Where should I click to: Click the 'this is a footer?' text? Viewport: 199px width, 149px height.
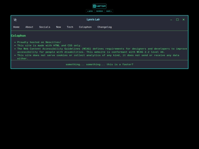point(120,64)
